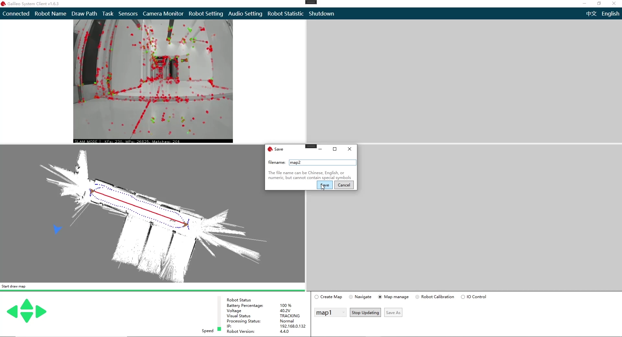
Task: Open the Draw Path menu
Action: pos(84,14)
